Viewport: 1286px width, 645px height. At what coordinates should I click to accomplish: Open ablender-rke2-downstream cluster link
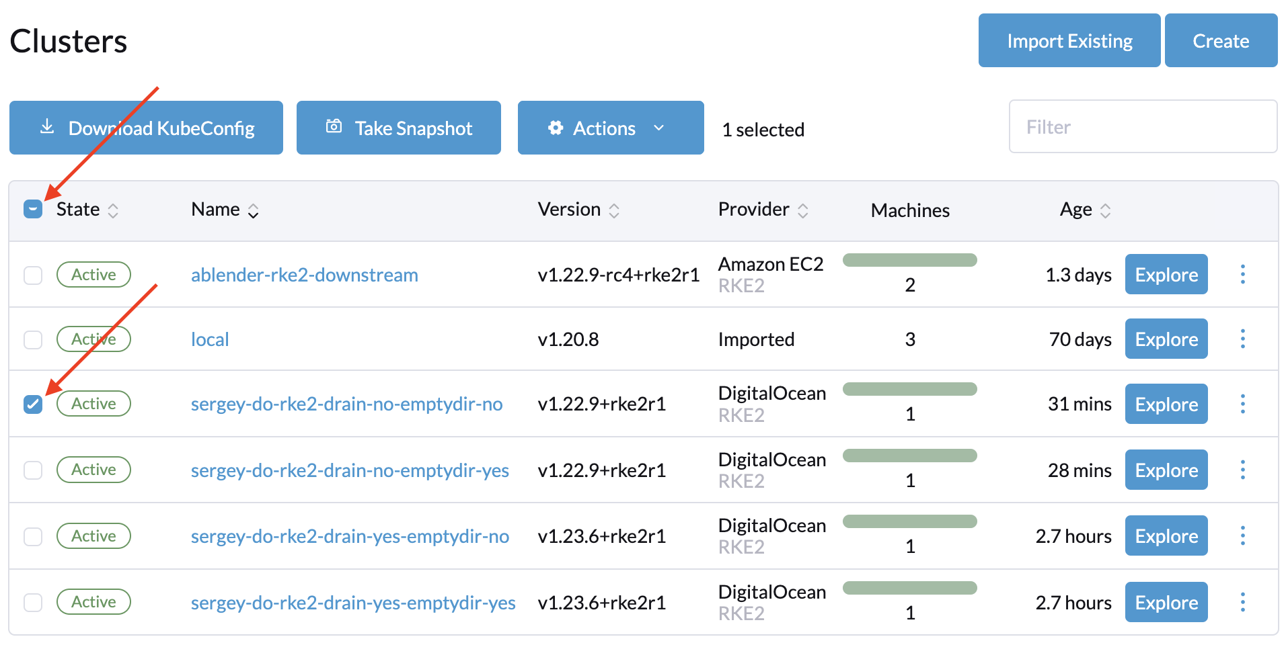click(305, 275)
